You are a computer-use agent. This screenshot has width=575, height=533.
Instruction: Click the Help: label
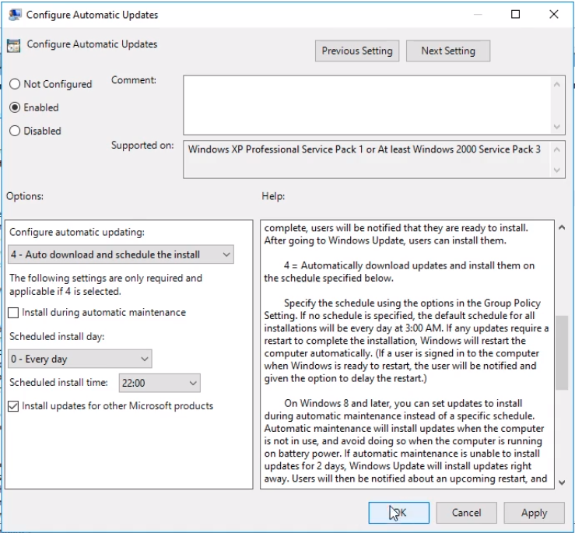click(x=273, y=196)
